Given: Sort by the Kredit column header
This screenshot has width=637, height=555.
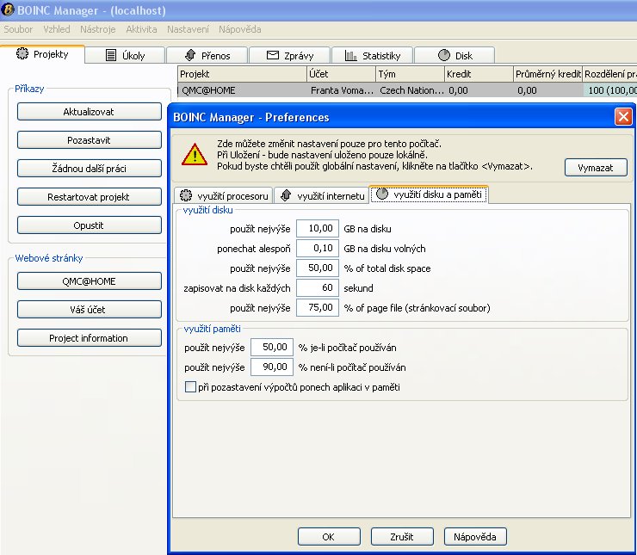Looking at the screenshot, I should tap(479, 74).
